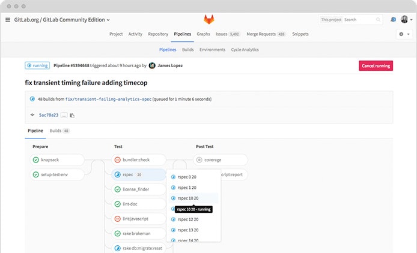Select the Pipelines sub-navigation link
This screenshot has width=417, height=253.
tap(168, 50)
